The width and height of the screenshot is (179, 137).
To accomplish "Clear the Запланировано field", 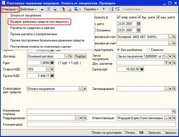I will (170, 89).
